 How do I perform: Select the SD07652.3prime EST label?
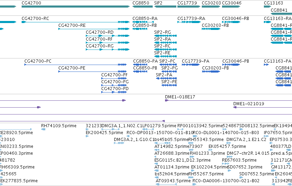245,167
